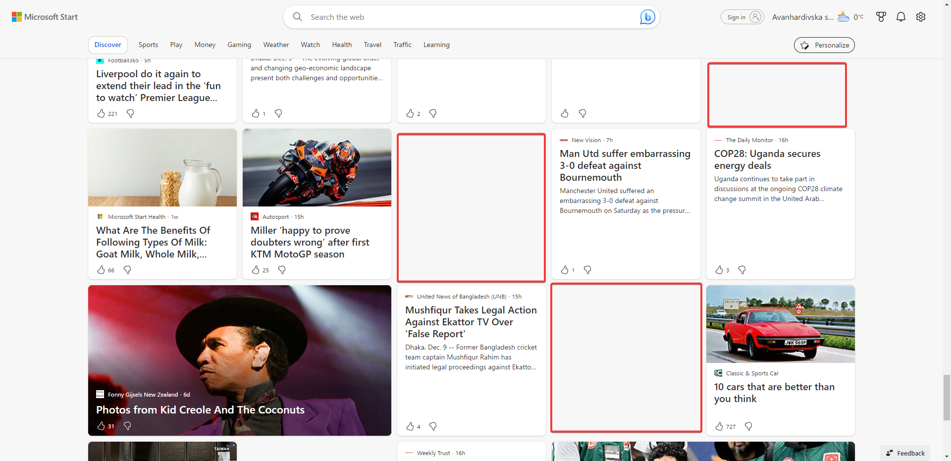Expand the weather details panel
This screenshot has width=951, height=461.
pos(850,16)
